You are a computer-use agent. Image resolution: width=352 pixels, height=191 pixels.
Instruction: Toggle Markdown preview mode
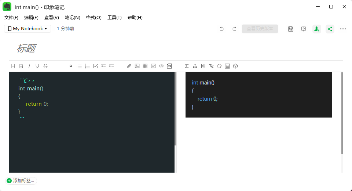(x=290, y=29)
